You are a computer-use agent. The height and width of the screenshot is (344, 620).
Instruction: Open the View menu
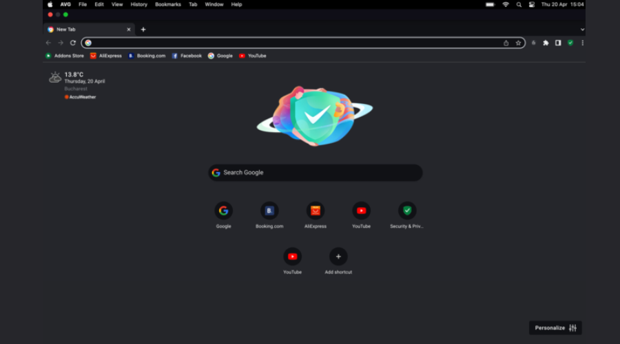click(117, 4)
